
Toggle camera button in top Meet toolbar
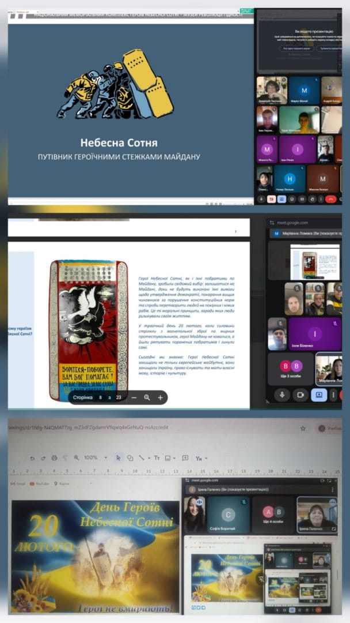coord(272,199)
